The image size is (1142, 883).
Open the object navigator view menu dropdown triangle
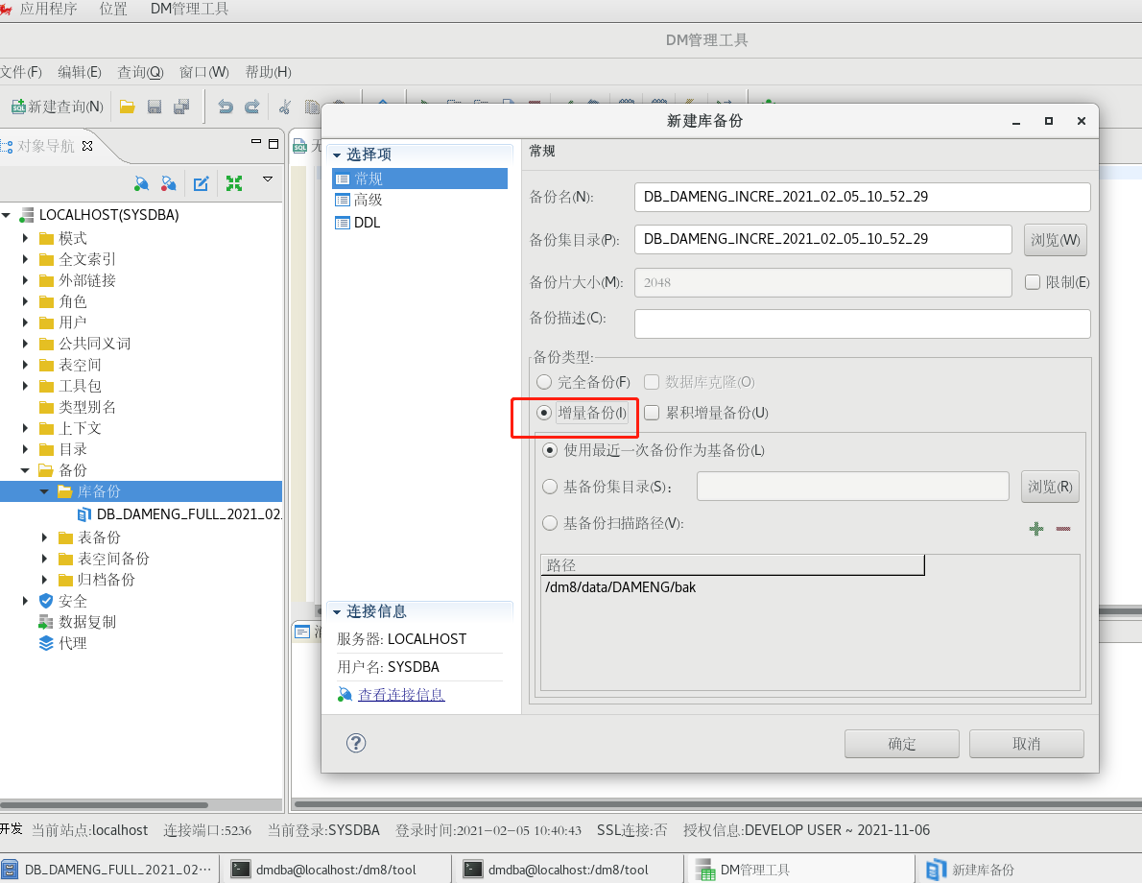(x=268, y=179)
